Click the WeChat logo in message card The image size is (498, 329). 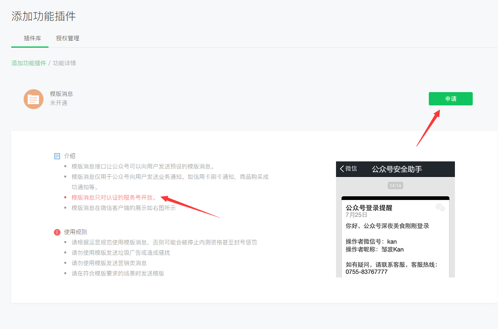coord(440,207)
